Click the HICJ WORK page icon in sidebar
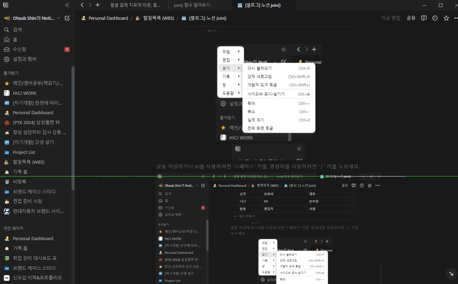The image size is (458, 284). [7, 93]
